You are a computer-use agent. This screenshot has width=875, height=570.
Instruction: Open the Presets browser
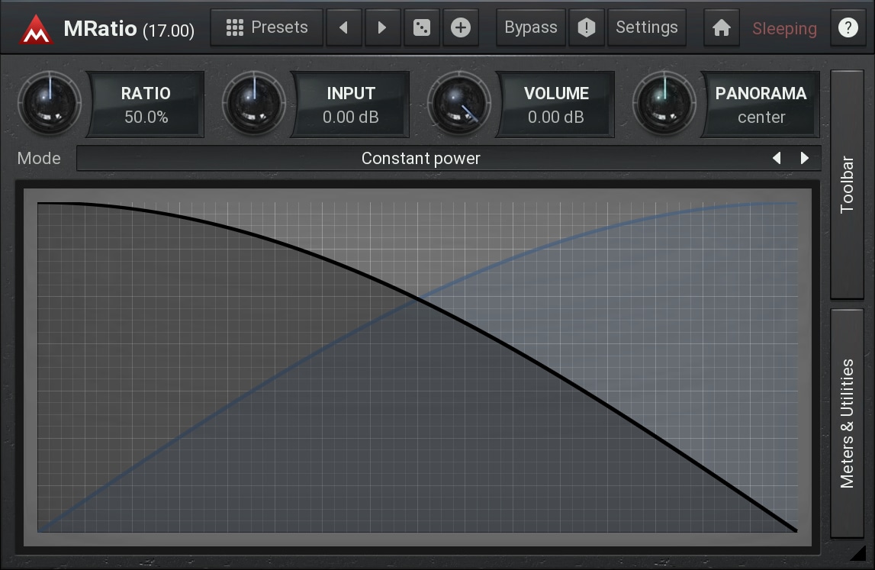click(267, 28)
